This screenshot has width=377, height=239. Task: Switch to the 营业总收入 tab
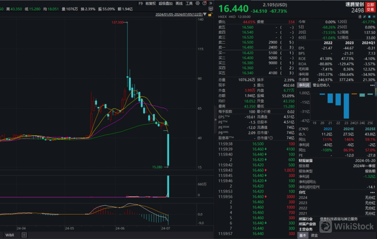321,85
